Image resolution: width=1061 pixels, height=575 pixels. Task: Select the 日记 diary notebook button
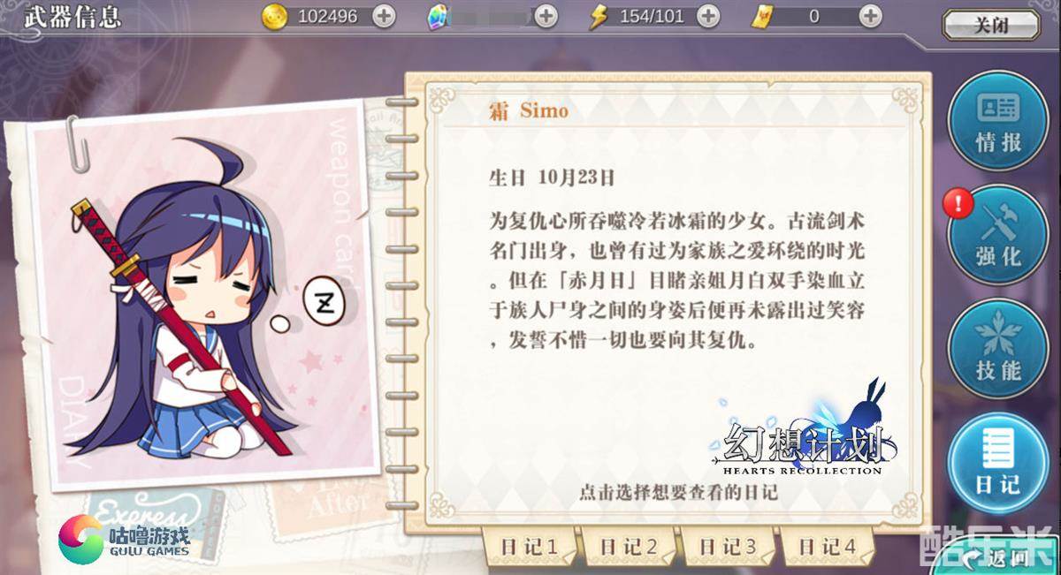click(998, 464)
